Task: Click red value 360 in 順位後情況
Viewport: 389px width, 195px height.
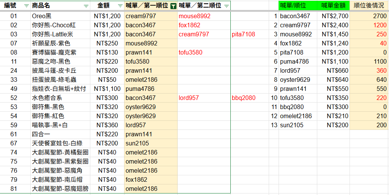Action: 381,71
